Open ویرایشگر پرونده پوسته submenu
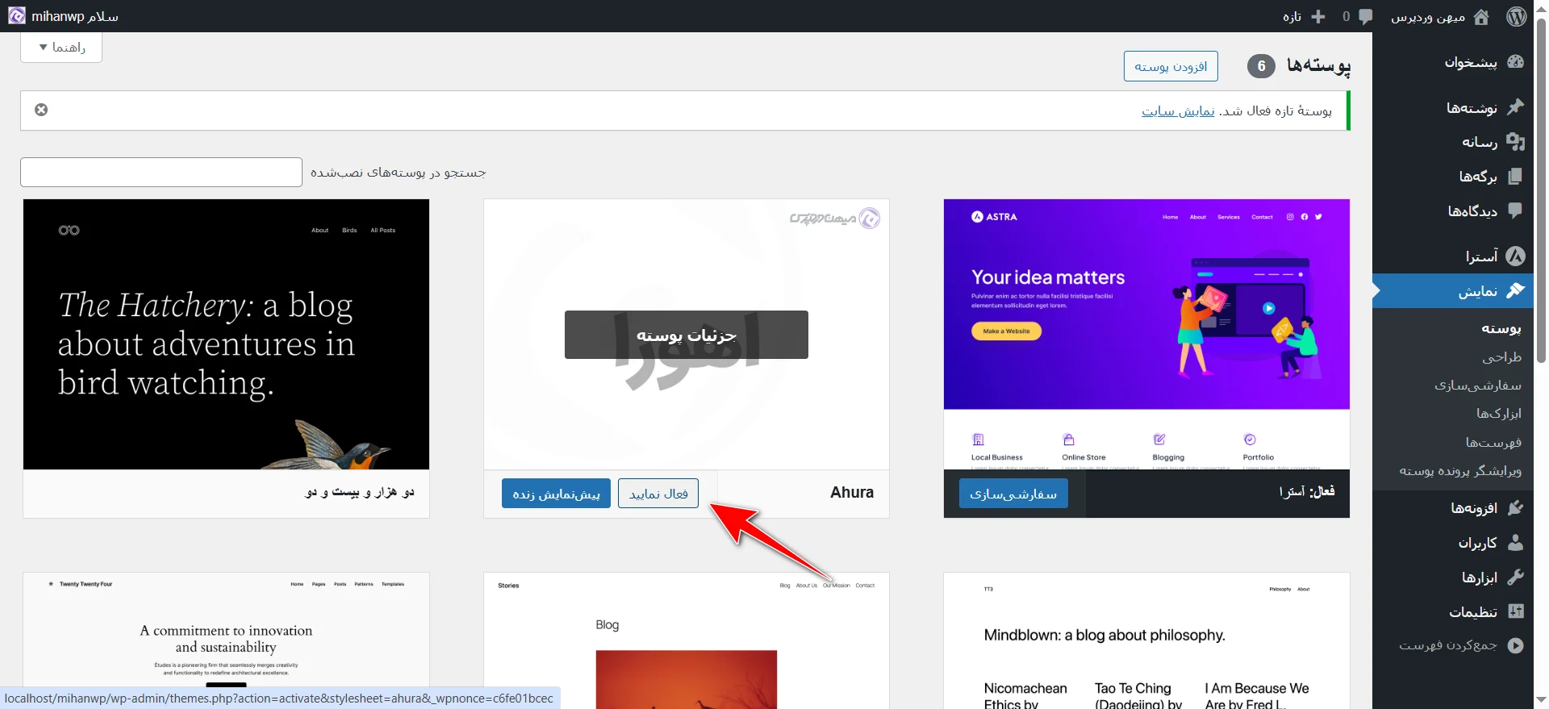 pos(1460,471)
